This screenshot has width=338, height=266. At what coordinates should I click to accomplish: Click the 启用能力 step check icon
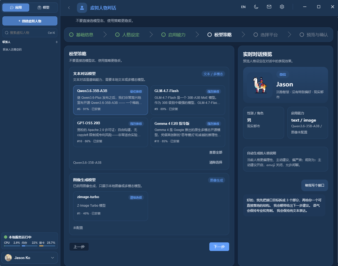164,35
